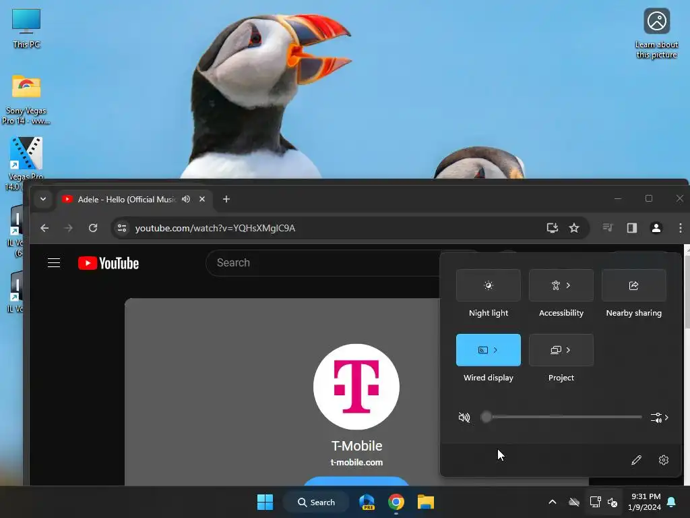The height and width of the screenshot is (518, 690).
Task: Toggle the Night light quick setting
Action: click(x=488, y=285)
